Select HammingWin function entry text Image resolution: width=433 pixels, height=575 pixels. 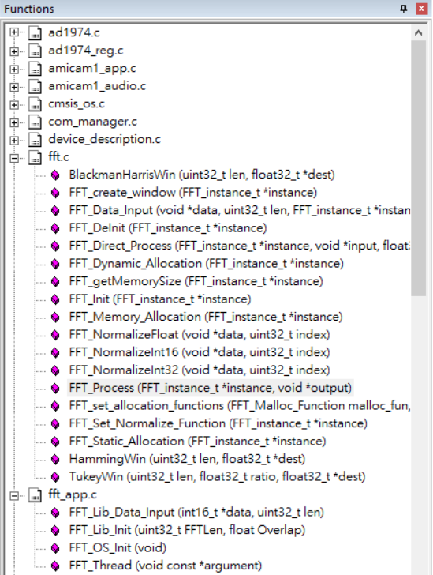coord(187,459)
